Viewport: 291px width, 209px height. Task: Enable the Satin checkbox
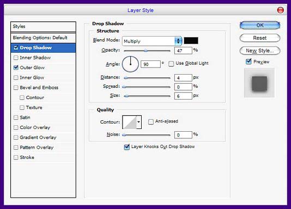tap(16, 118)
